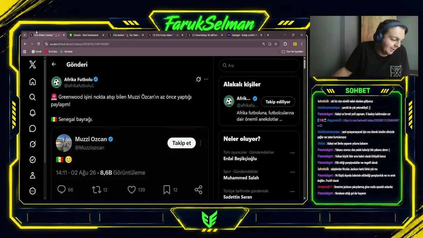The height and width of the screenshot is (238, 423).
Task: Open Gmail bookmark
Action: pyautogui.click(x=37, y=52)
